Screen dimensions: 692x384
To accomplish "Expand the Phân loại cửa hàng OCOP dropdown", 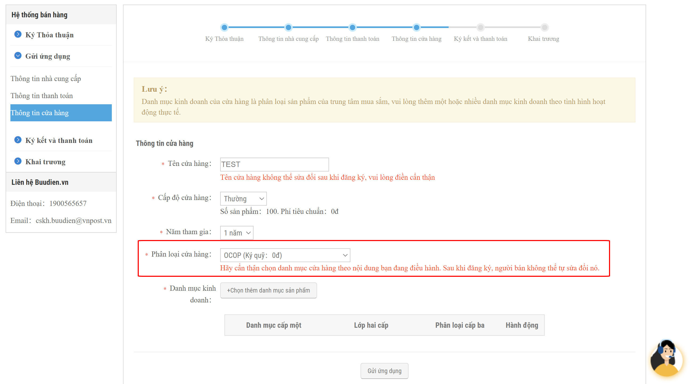I will click(x=285, y=255).
